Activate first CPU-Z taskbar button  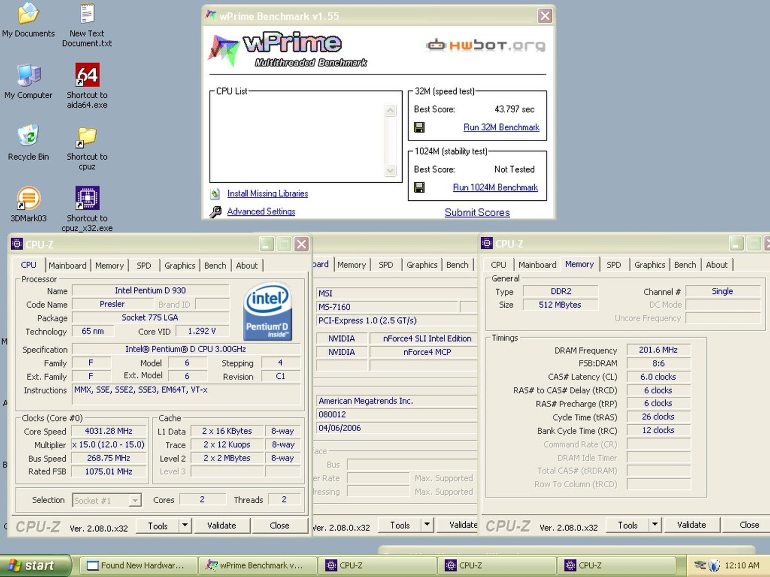(376, 565)
